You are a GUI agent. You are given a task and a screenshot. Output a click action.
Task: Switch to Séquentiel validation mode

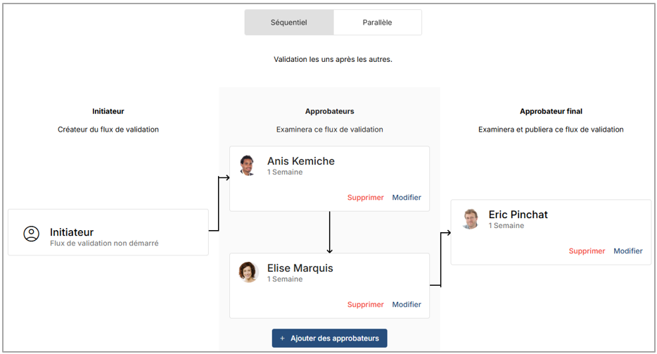(288, 23)
